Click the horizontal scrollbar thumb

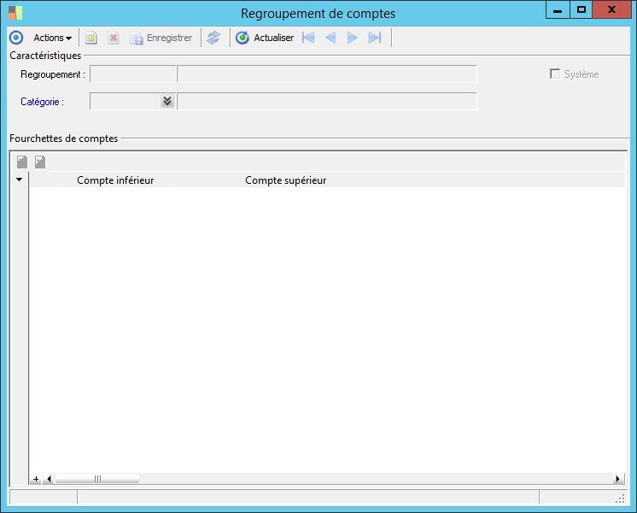pos(97,479)
